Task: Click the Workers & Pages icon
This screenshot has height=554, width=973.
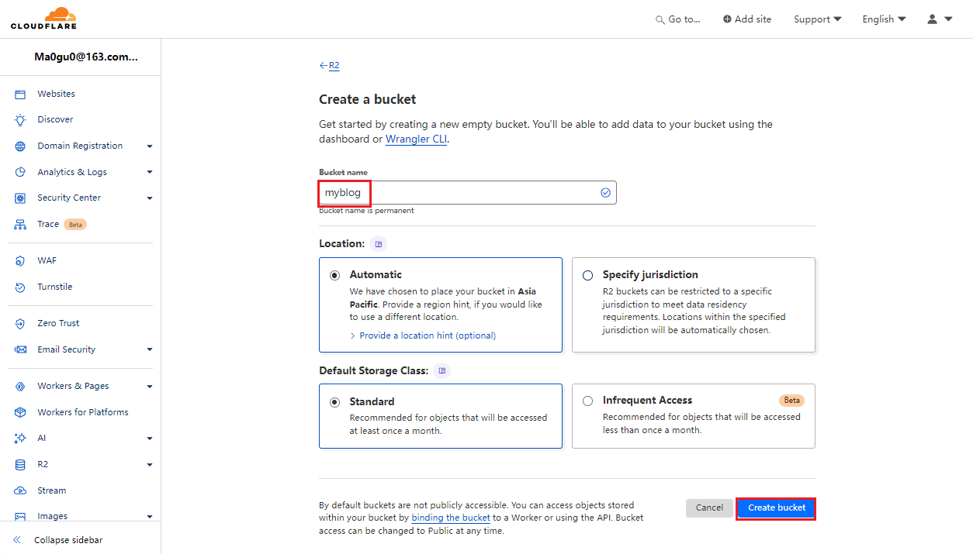Action: 20,387
